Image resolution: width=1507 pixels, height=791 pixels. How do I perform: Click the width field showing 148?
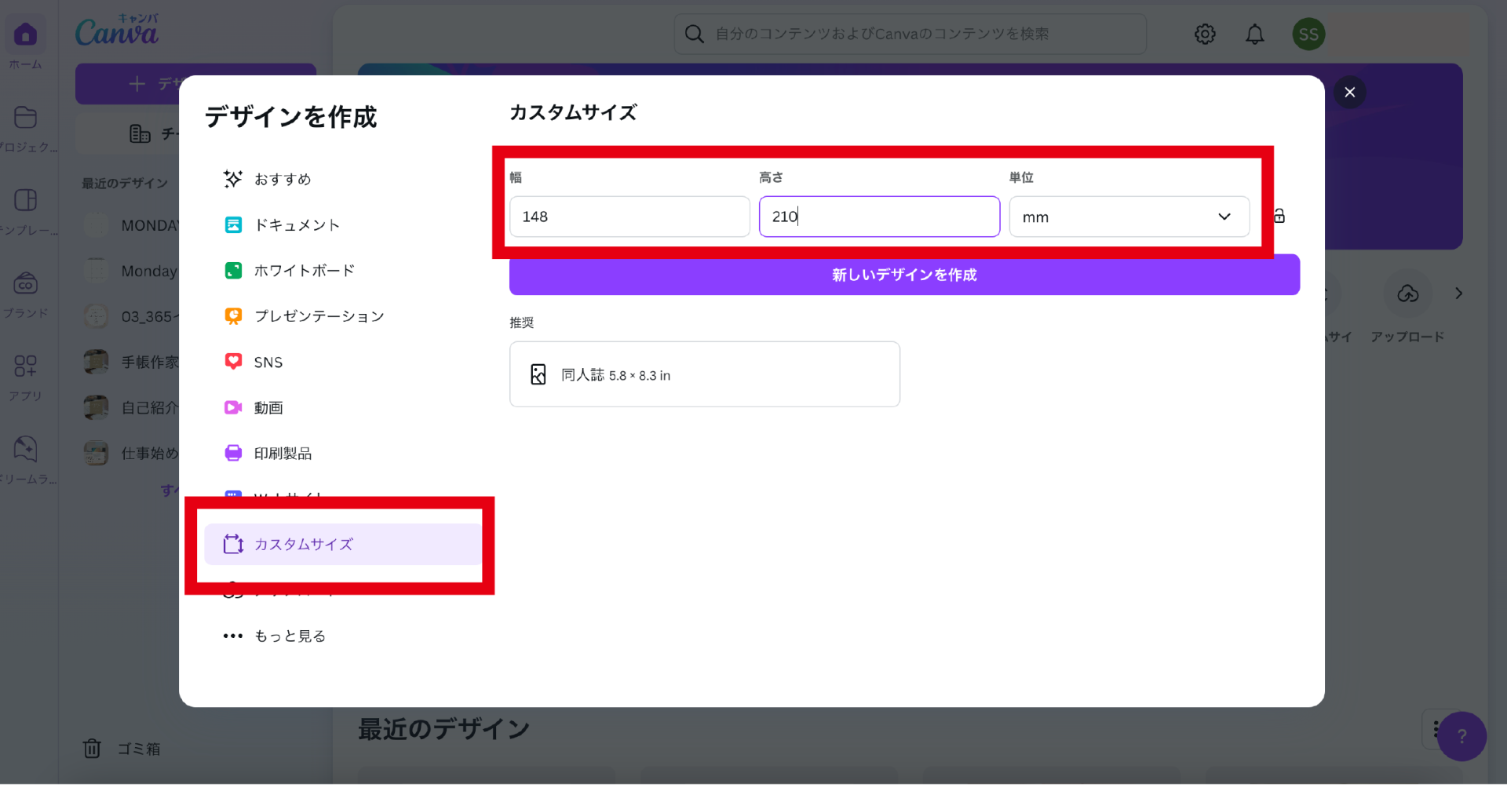(629, 217)
